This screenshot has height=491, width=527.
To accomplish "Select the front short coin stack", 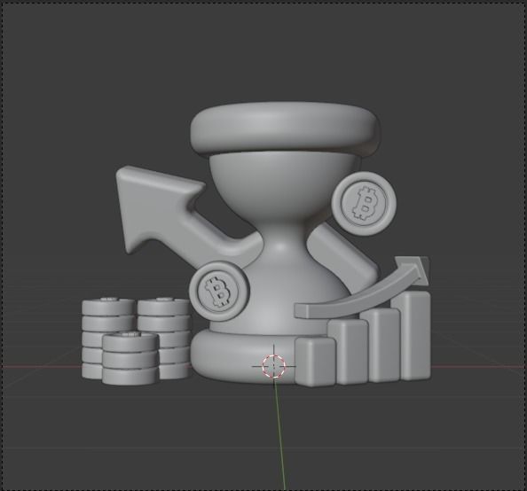I will point(130,358).
